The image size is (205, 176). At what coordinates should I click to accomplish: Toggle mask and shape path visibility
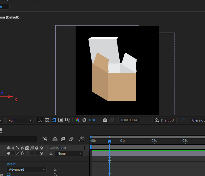tap(54, 120)
